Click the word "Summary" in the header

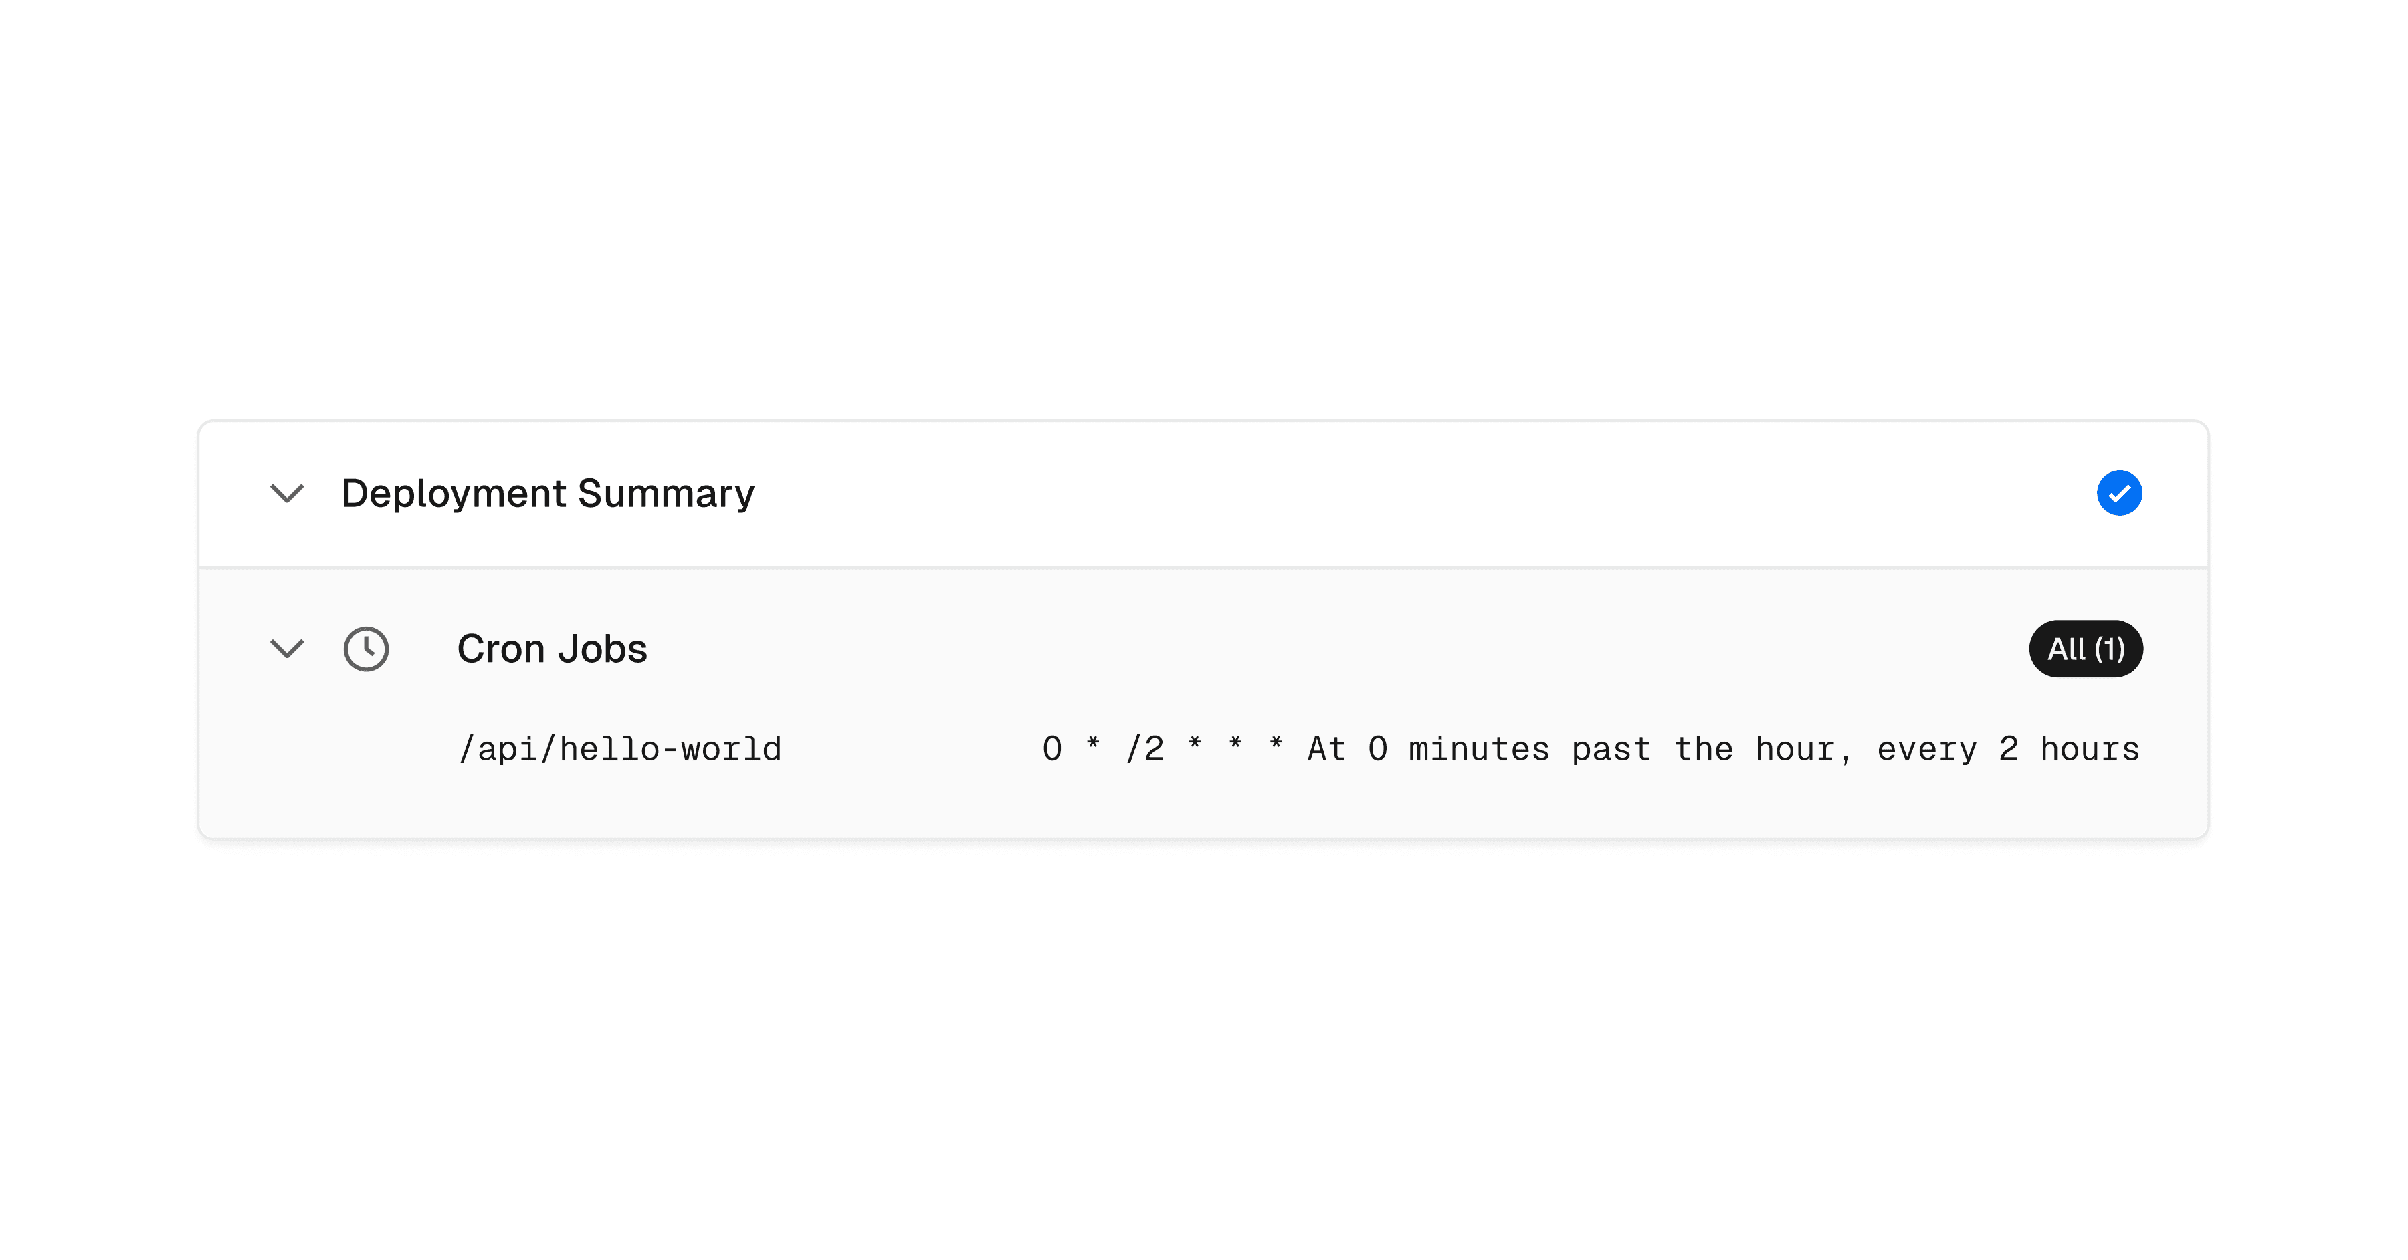666,494
